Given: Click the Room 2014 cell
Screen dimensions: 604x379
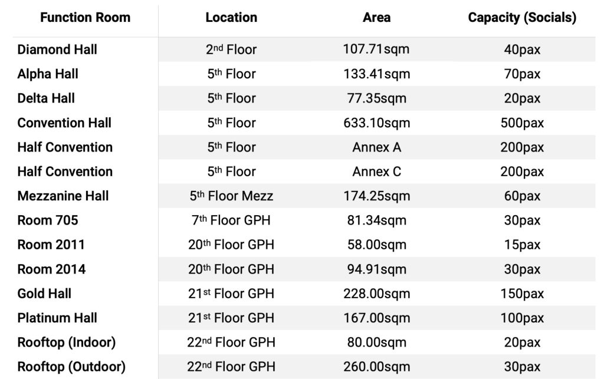Looking at the screenshot, I should click(x=51, y=269).
